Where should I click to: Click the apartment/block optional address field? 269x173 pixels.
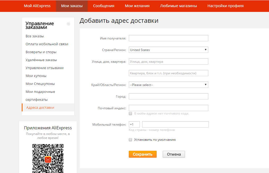tap(169, 73)
